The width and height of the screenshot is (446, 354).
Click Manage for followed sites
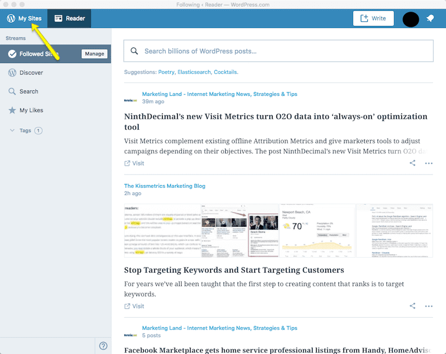(x=94, y=54)
